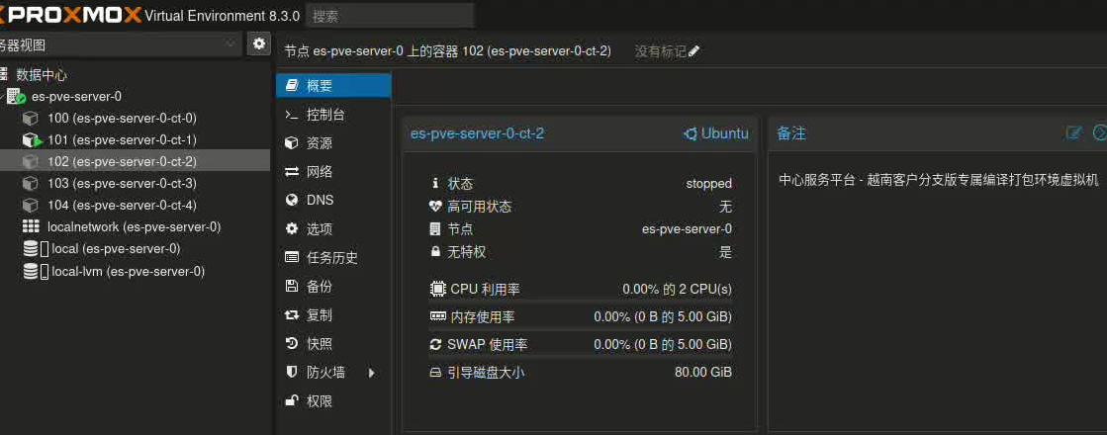
Task: Open the 备份 backup section
Action: click(320, 287)
